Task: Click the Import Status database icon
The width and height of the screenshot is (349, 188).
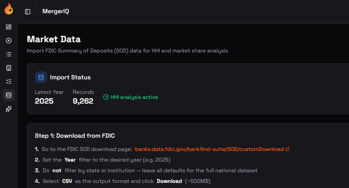Action: pyautogui.click(x=41, y=77)
